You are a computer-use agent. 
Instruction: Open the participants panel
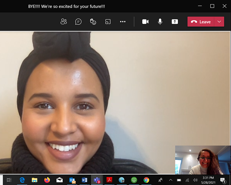click(x=64, y=22)
